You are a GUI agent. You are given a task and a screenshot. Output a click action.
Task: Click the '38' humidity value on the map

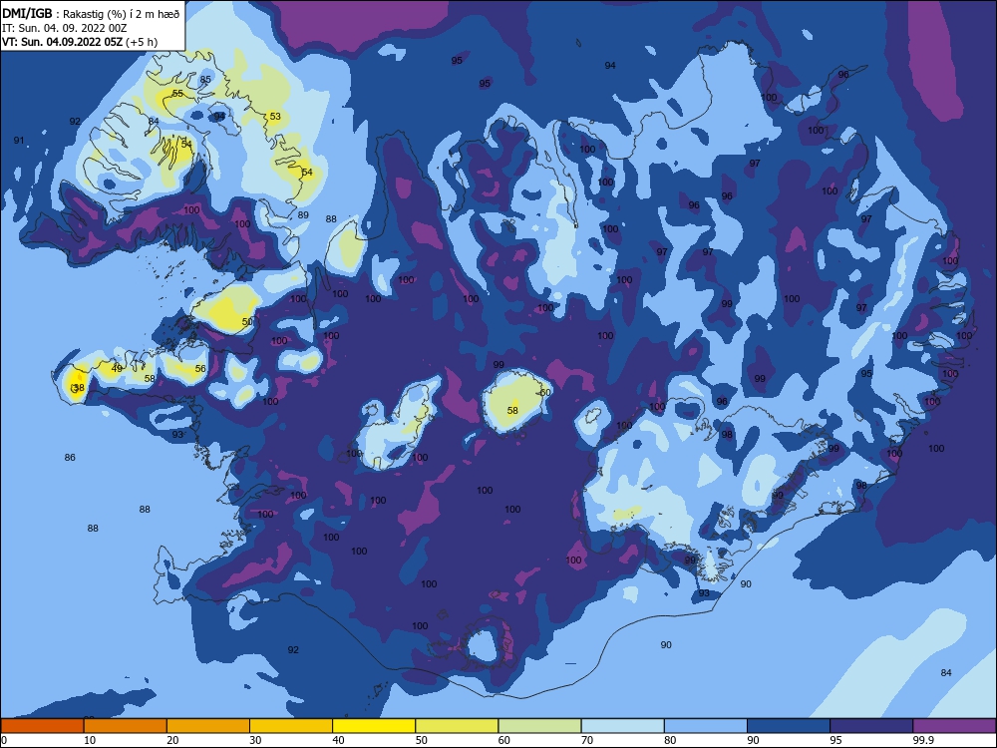point(78,387)
